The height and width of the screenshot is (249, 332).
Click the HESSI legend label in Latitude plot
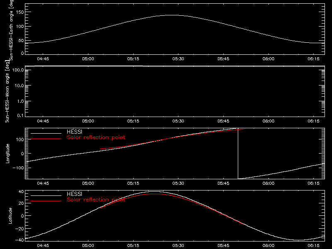click(74, 194)
